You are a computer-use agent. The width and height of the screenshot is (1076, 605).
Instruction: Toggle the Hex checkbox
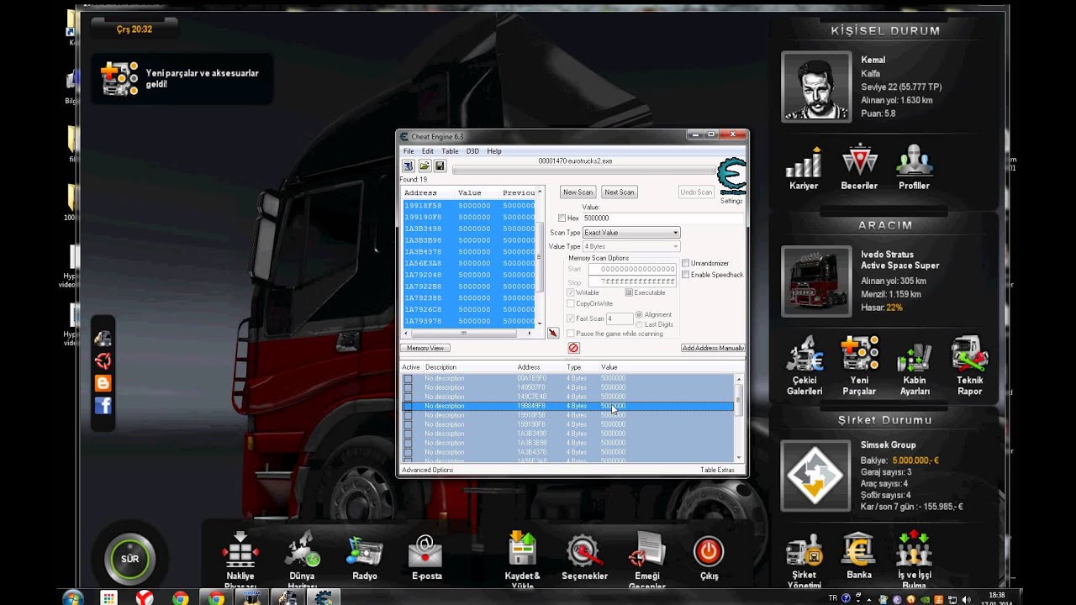[562, 218]
